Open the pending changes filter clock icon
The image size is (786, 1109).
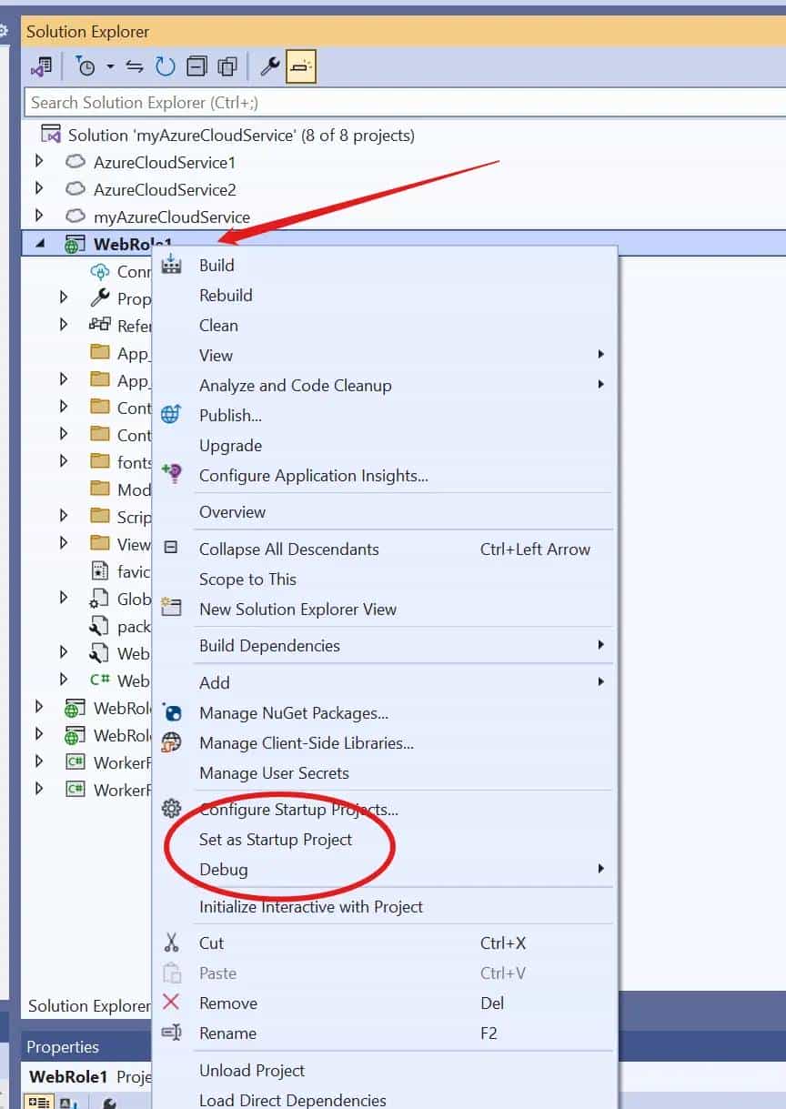(x=86, y=66)
